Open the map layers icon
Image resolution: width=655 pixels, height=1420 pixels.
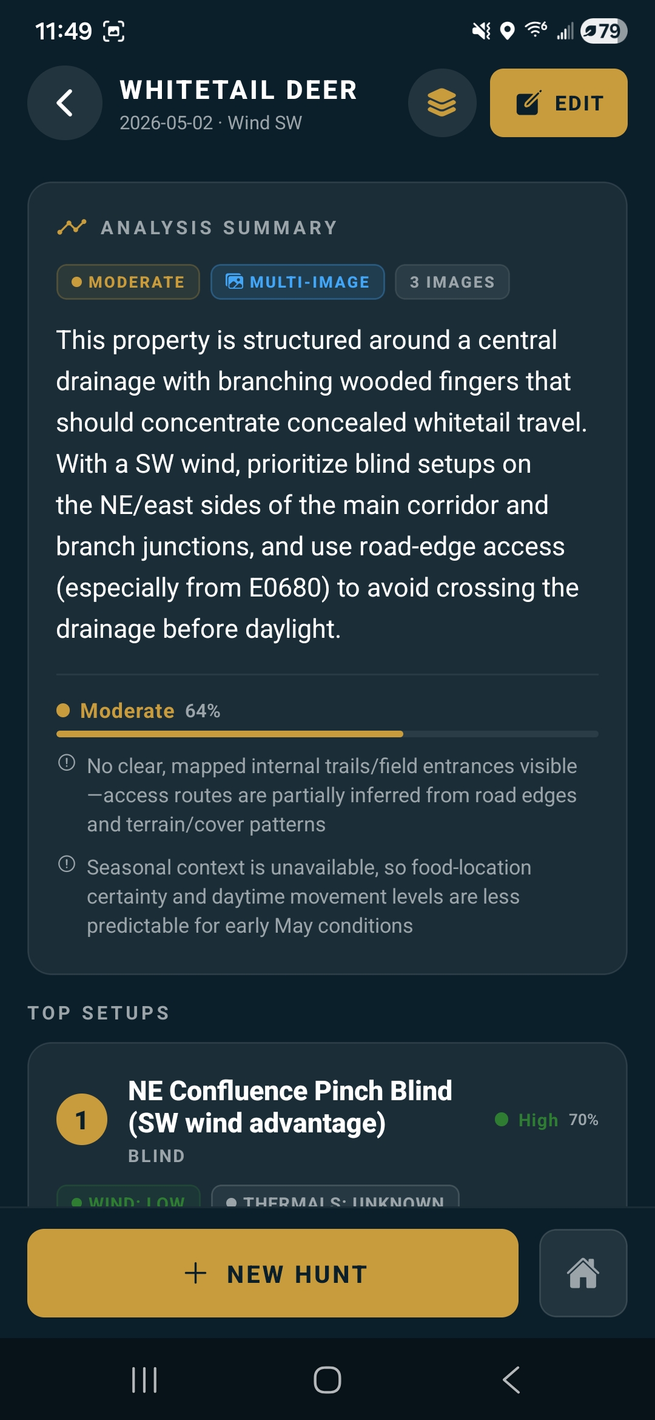pos(442,103)
